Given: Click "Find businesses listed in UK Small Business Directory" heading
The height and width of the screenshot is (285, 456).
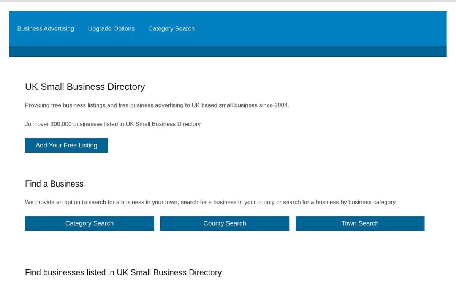Looking at the screenshot, I should coord(123,272).
